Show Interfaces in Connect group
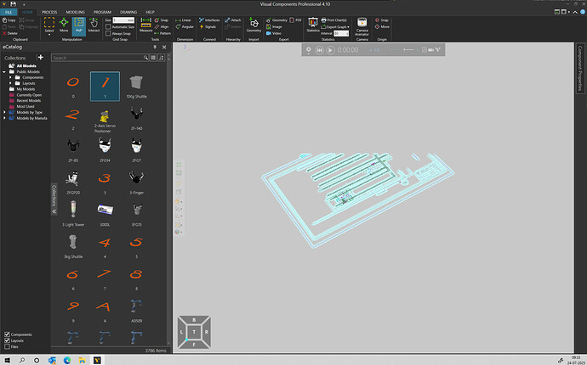The width and height of the screenshot is (587, 365). pos(209,20)
